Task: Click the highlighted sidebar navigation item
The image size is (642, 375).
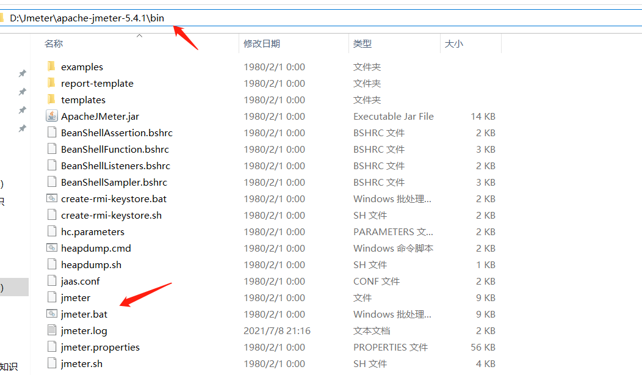Action: [x=14, y=287]
